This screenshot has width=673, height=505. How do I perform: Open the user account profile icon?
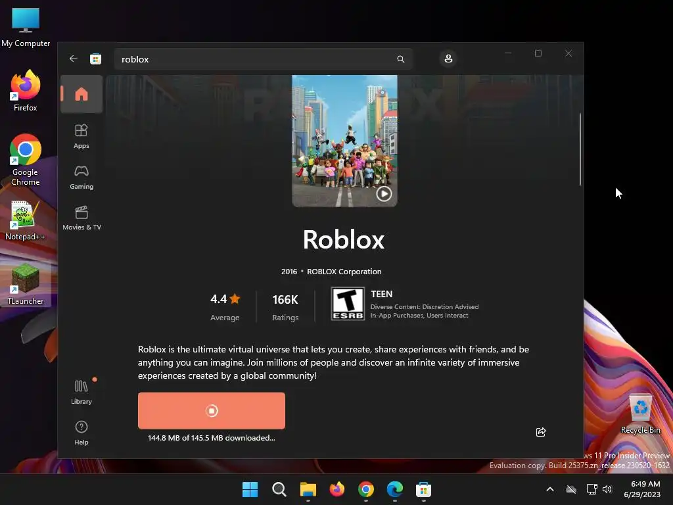(448, 59)
